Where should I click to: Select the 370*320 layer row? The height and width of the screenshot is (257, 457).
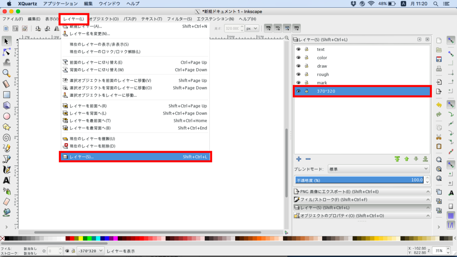[362, 91]
